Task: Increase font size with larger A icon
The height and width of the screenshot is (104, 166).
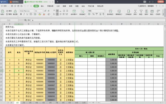Action: 45,11
